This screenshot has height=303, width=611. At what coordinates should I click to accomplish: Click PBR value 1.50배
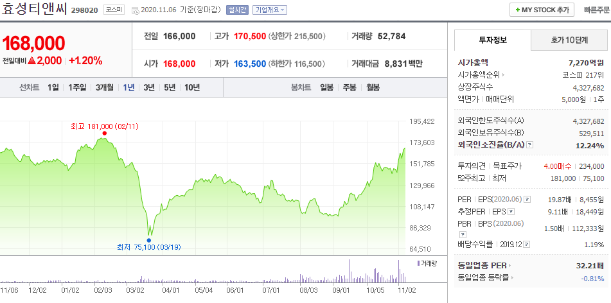554,229
